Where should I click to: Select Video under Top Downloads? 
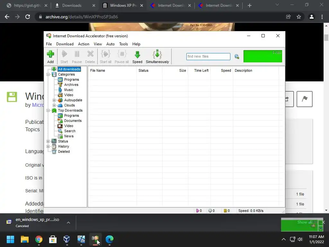click(x=69, y=126)
